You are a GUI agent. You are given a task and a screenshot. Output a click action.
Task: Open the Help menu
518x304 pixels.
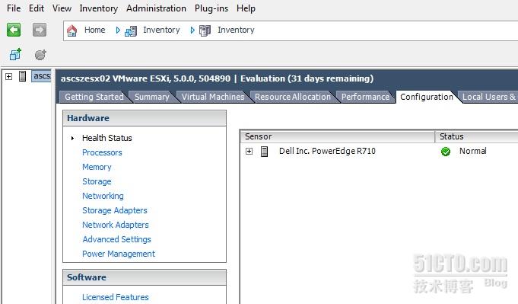tap(246, 8)
